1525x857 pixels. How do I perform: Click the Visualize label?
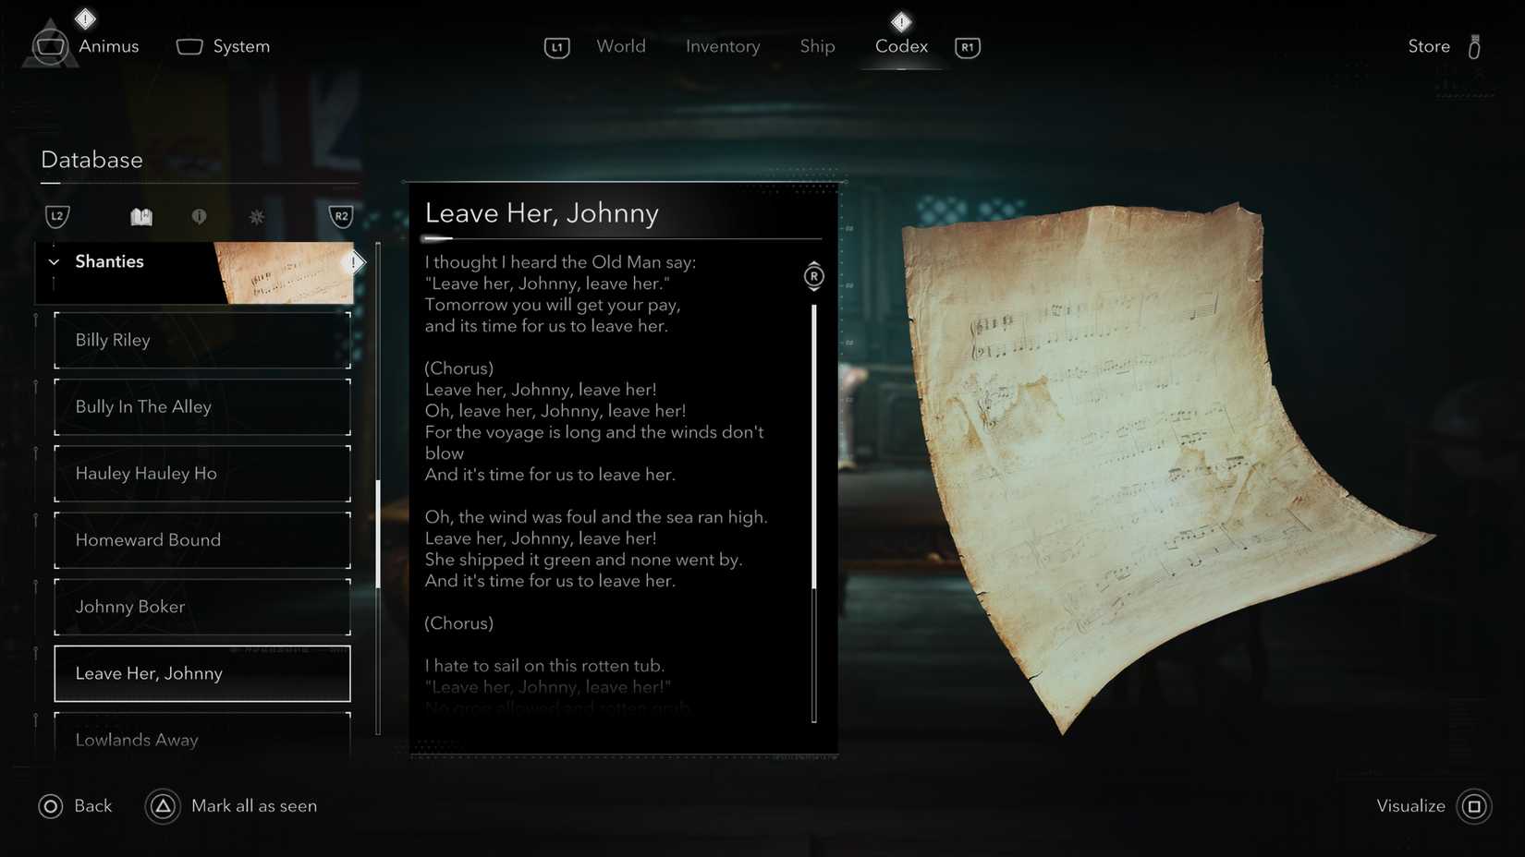click(x=1410, y=806)
